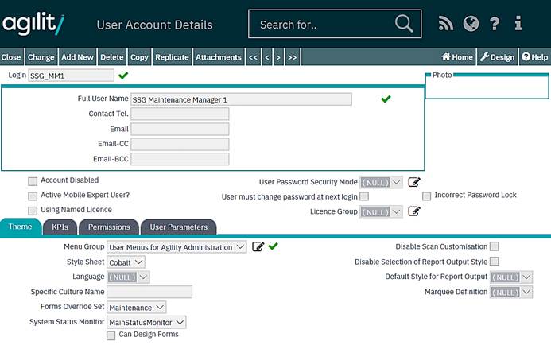Expand System Status Monitor dropdown
551x345 pixels.
pyautogui.click(x=146, y=322)
